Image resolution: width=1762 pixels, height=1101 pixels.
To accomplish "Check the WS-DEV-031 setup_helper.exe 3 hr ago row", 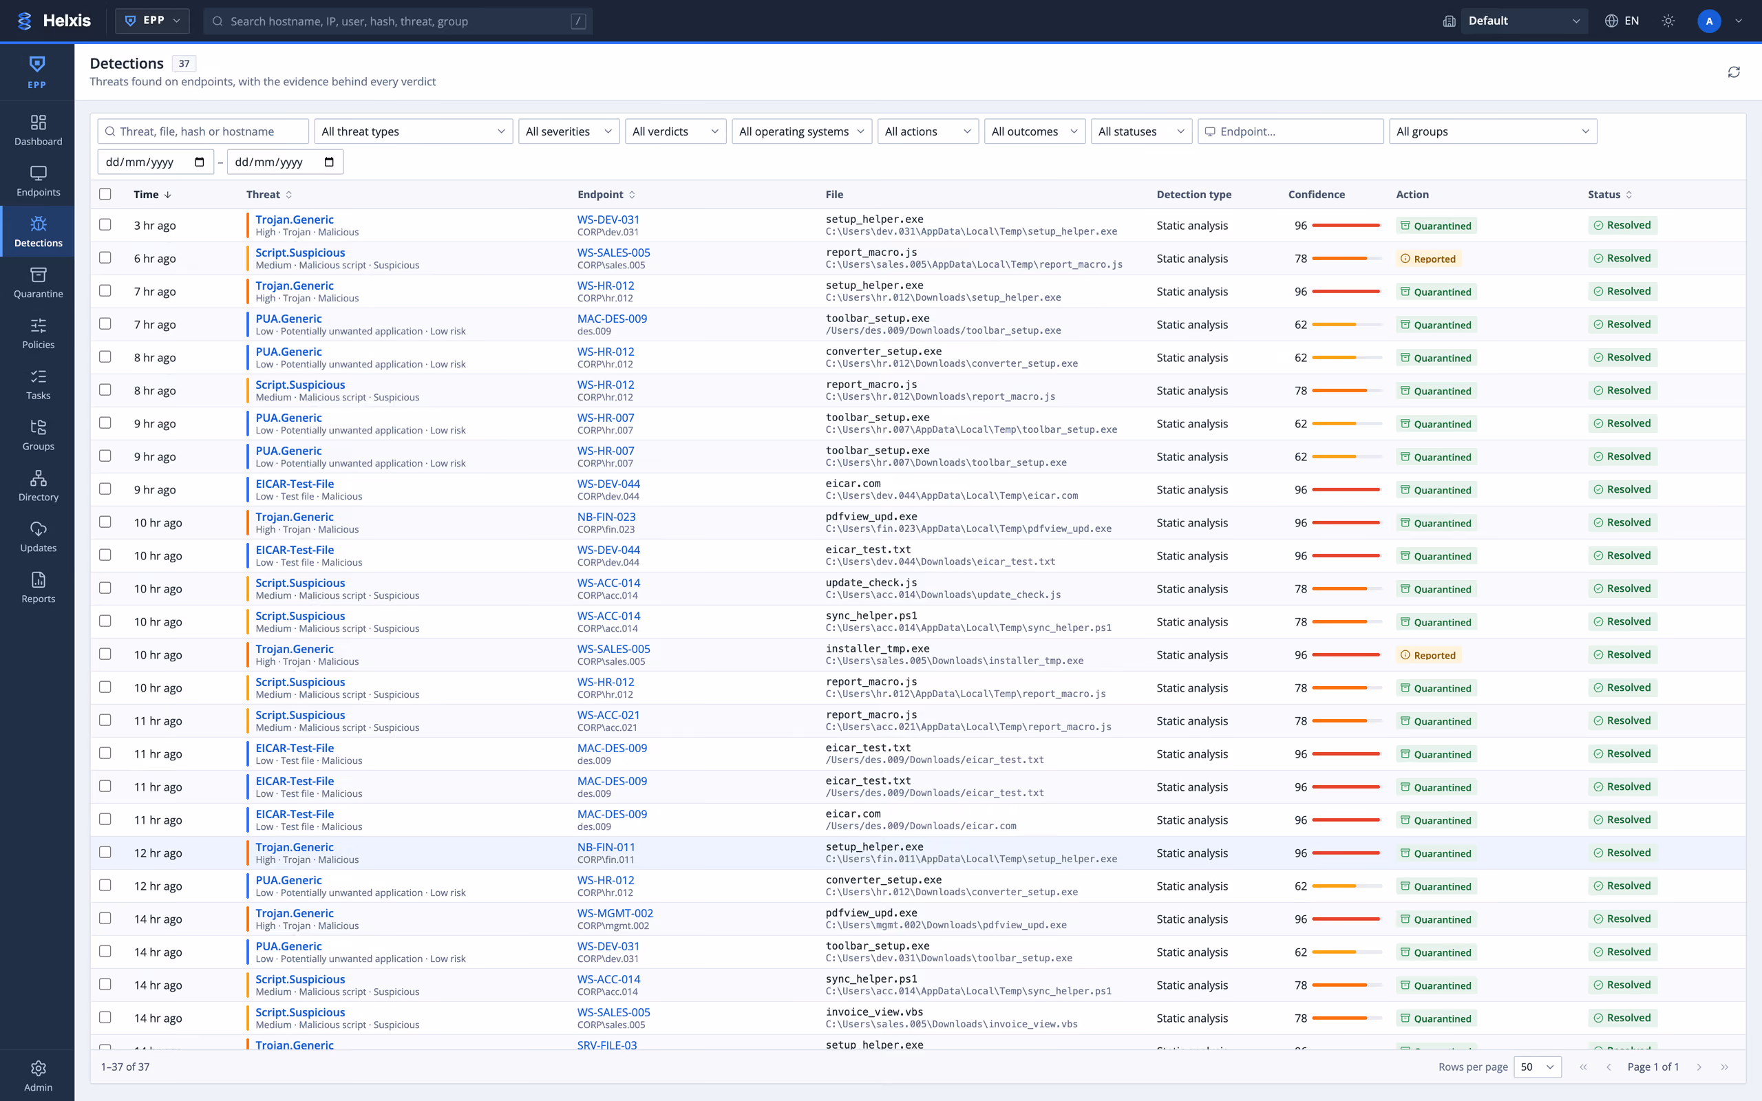I will (105, 225).
